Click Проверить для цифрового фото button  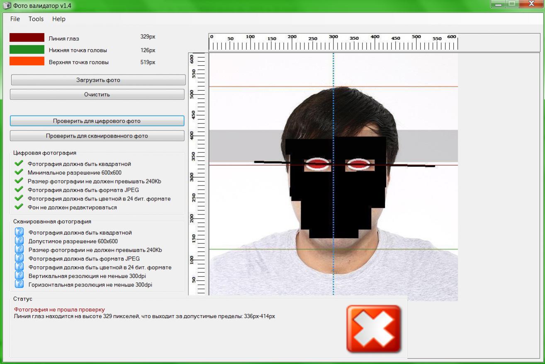pos(97,121)
